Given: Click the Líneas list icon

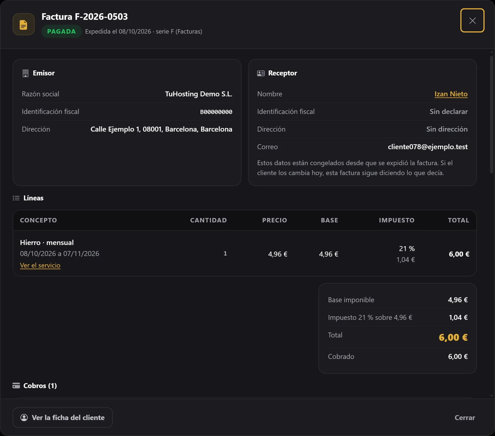Looking at the screenshot, I should [16, 198].
